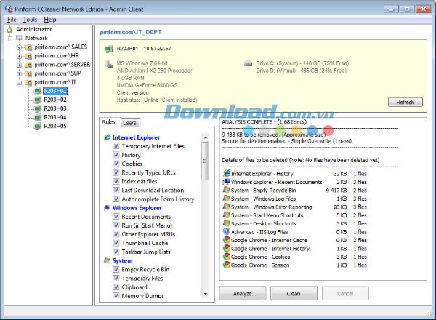Image resolution: width=436 pixels, height=320 pixels.
Task: Click the R203H05 computer icon
Action: click(38, 127)
